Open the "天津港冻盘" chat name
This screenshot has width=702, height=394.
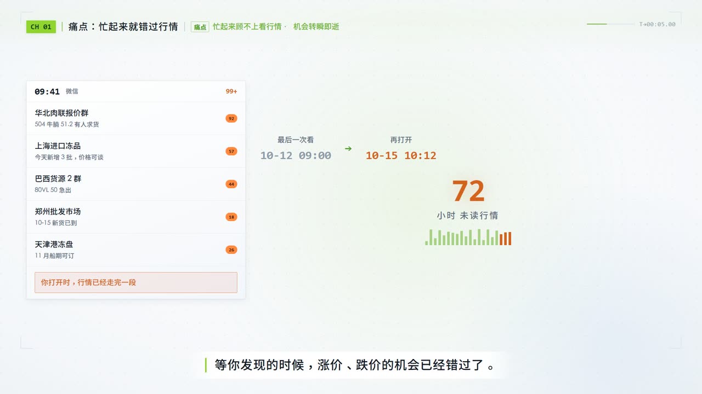pyautogui.click(x=54, y=245)
